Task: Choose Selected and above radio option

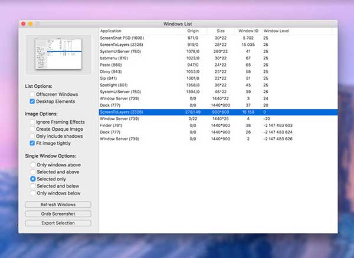Action: coord(32,172)
